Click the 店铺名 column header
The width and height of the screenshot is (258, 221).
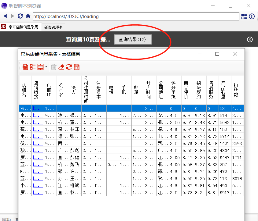(x=25, y=90)
